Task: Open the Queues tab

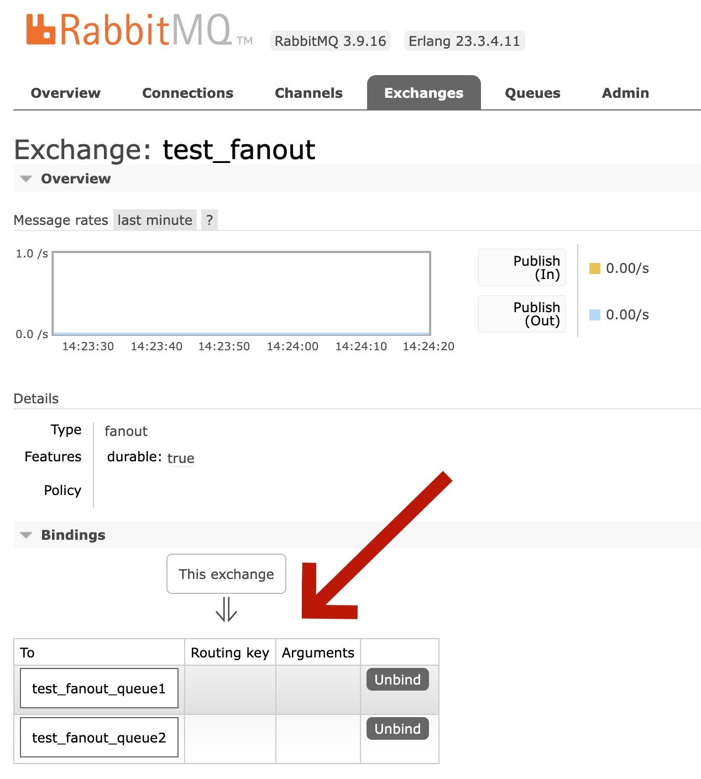Action: [532, 93]
